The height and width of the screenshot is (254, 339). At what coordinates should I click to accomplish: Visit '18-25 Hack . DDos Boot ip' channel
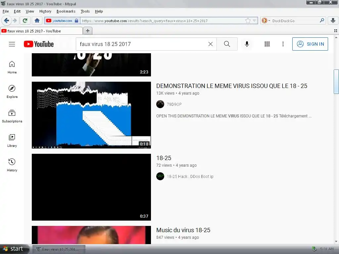(x=190, y=177)
